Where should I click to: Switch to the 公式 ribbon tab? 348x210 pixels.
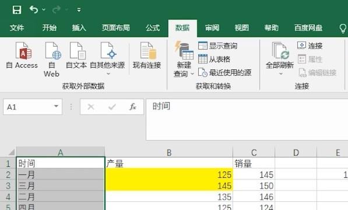(153, 28)
